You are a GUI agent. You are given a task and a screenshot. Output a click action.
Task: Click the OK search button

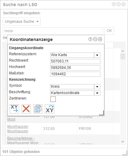point(109,31)
